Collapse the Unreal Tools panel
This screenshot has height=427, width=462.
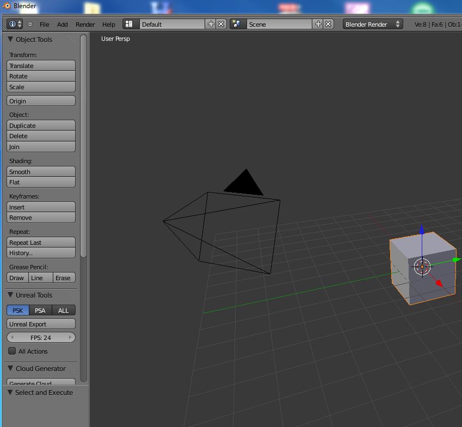(x=10, y=295)
